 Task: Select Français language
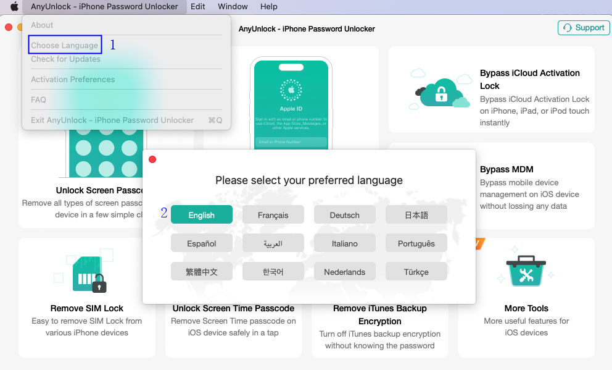pos(273,215)
